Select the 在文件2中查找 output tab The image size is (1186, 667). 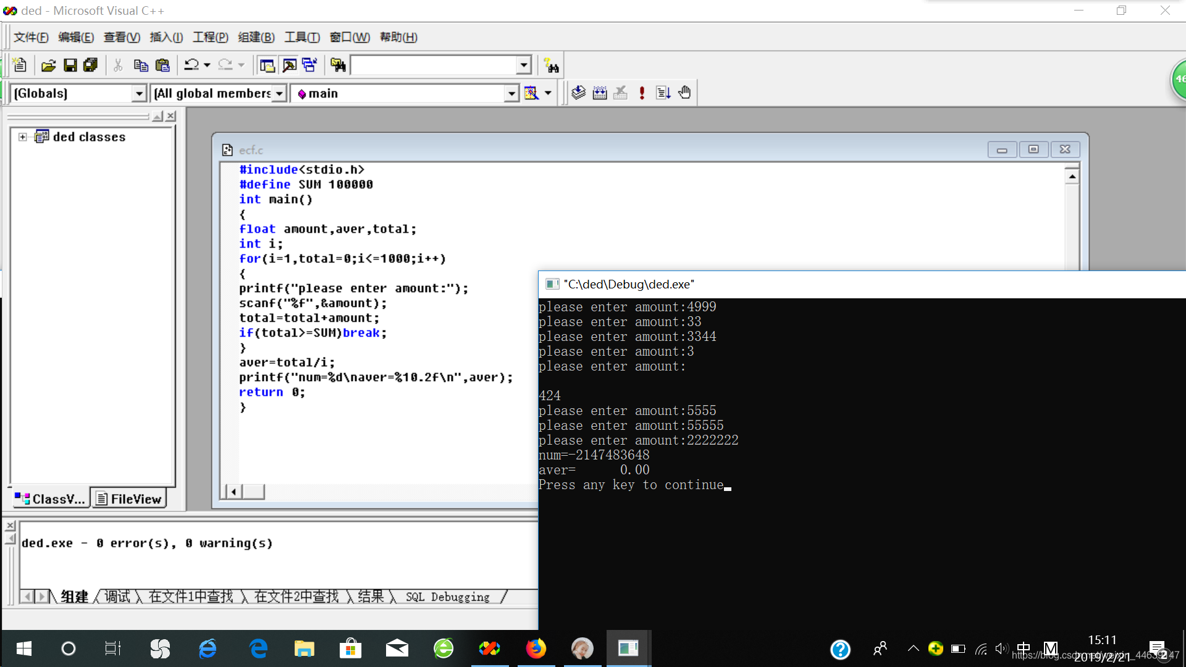(x=296, y=596)
